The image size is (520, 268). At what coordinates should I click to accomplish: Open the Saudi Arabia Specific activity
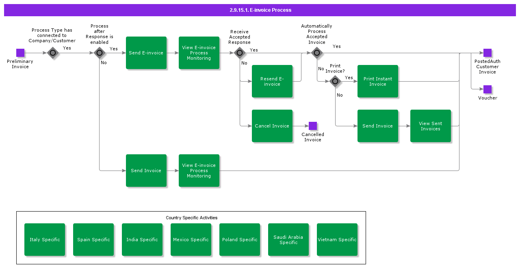coord(288,240)
